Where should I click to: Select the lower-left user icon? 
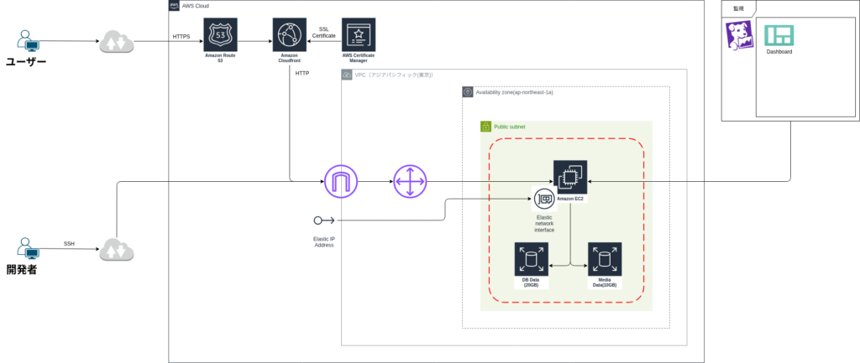(x=28, y=248)
